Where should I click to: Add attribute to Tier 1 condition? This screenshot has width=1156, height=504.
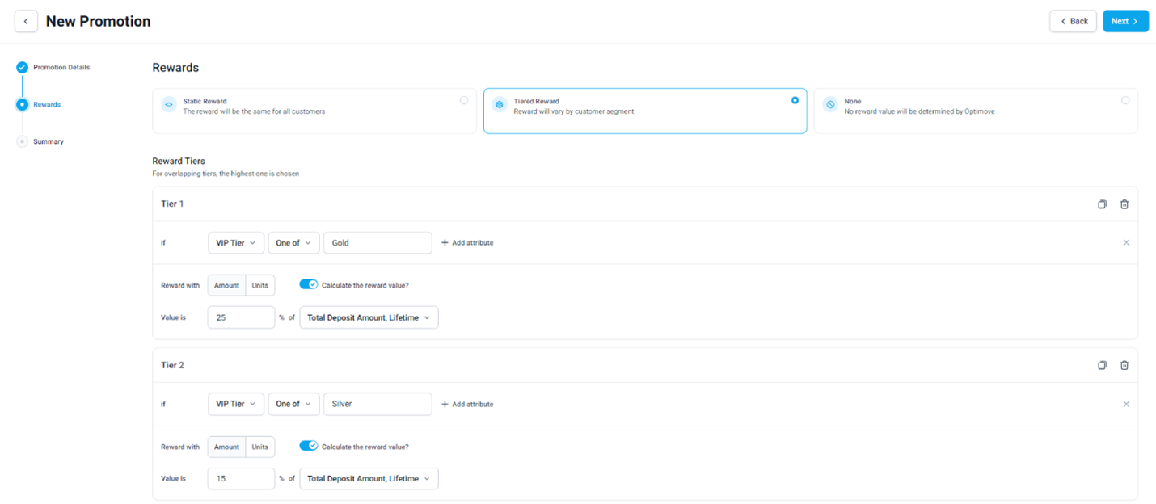pos(467,242)
